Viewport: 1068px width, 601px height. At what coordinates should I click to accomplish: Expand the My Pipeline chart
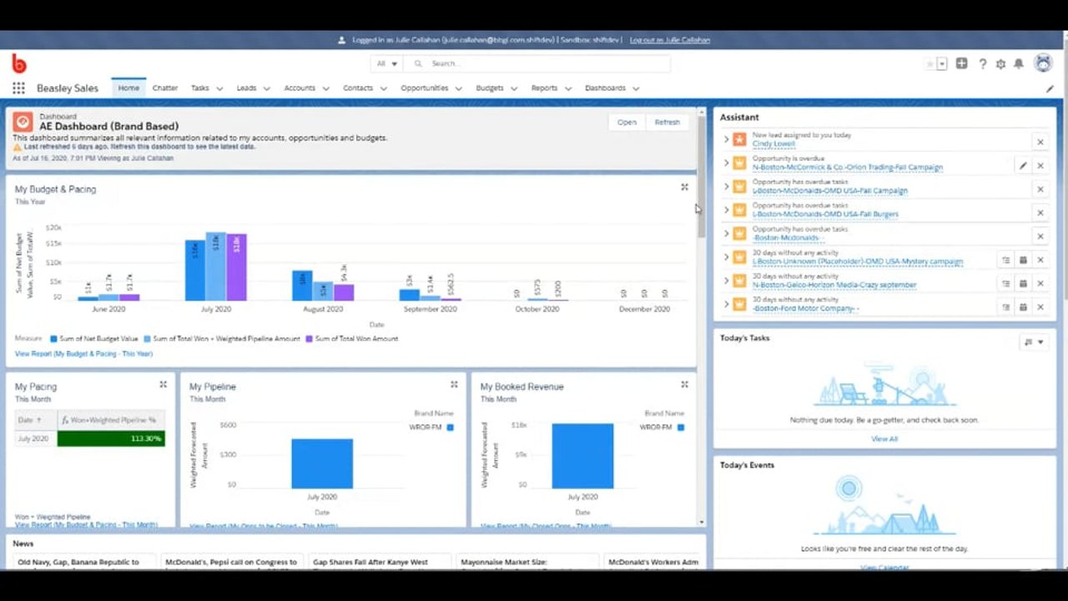coord(454,385)
